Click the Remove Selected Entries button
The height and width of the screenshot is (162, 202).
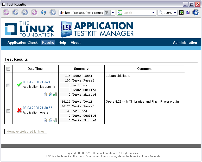26,131
